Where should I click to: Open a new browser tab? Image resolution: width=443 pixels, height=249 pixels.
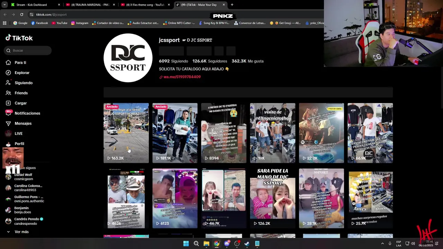232,5
